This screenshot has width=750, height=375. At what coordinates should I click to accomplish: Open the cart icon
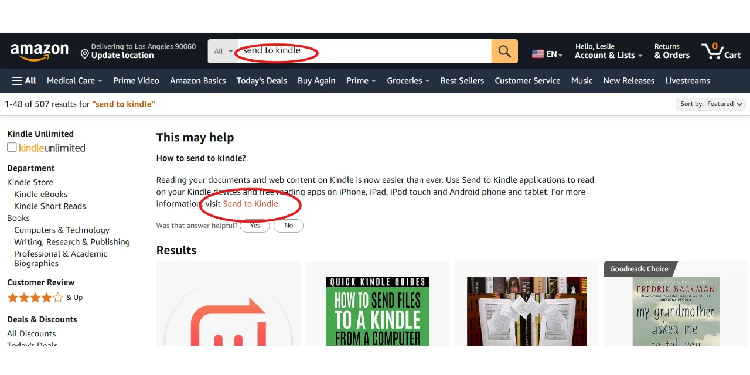[x=721, y=51]
